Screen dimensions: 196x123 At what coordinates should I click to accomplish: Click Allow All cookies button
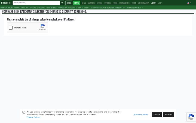169,115
